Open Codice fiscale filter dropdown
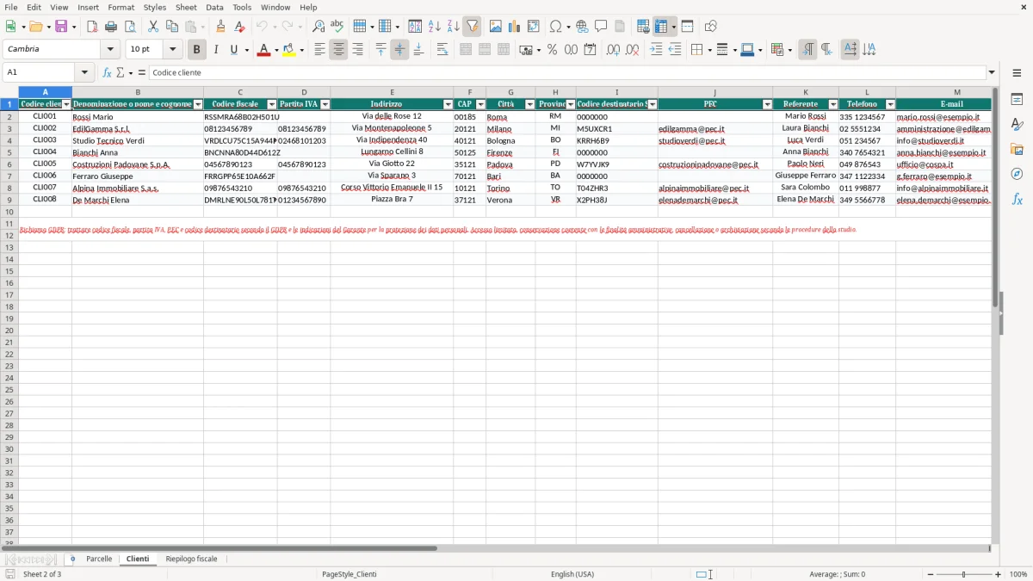This screenshot has height=581, width=1033. (x=272, y=104)
